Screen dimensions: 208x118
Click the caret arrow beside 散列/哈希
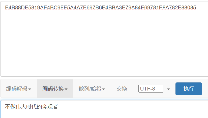104,89
